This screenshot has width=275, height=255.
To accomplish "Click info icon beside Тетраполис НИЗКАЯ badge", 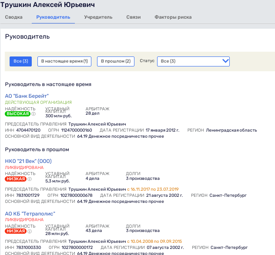I will point(30,231).
